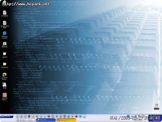
Task: Open the recycle bin icon on desktop
Action: point(156,106)
